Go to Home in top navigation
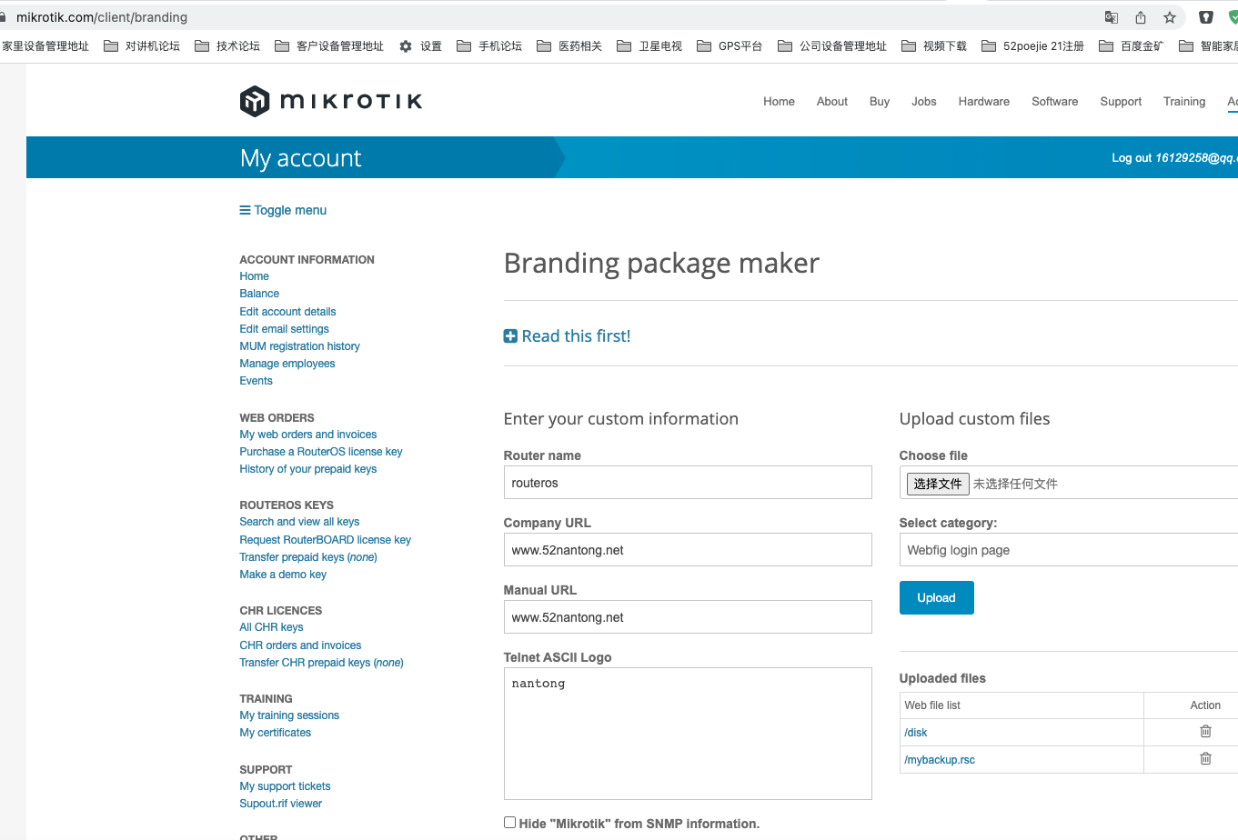Screen dimensions: 1238x840 [779, 102]
